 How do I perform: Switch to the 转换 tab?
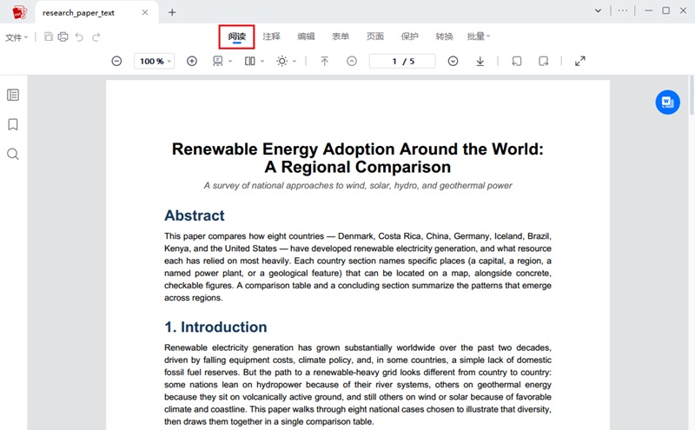pos(444,36)
